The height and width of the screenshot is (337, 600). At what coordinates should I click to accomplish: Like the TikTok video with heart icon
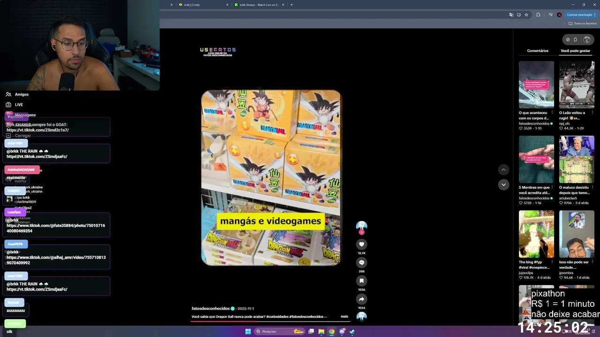[361, 244]
